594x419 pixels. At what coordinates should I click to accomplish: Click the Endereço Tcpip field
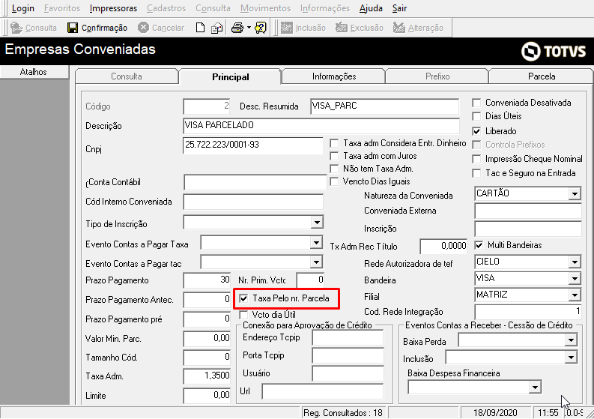[348, 337]
